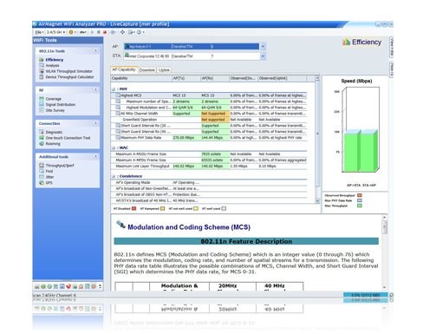Click the description pane scrollbar up arrow
The width and height of the screenshot is (423, 334).
point(384,217)
